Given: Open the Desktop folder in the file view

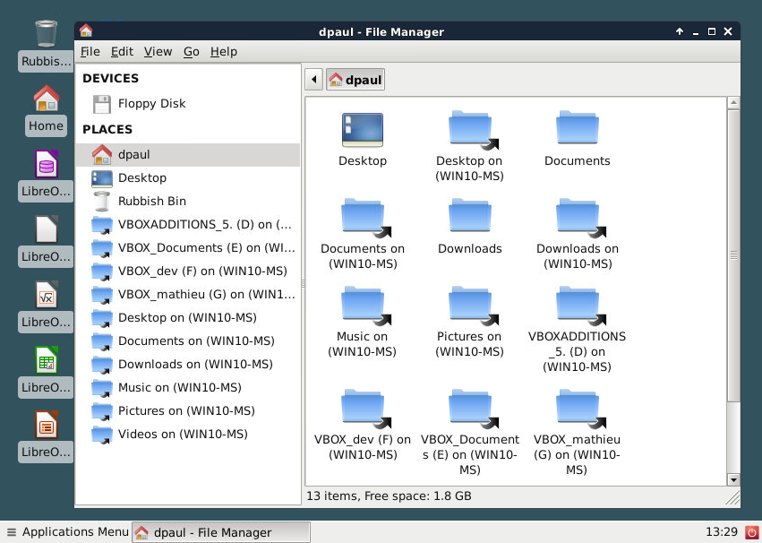Looking at the screenshot, I should pos(363,128).
